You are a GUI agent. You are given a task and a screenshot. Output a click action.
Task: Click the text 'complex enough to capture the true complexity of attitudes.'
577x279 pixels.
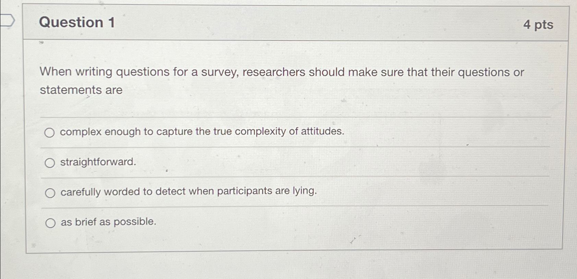coord(202,131)
